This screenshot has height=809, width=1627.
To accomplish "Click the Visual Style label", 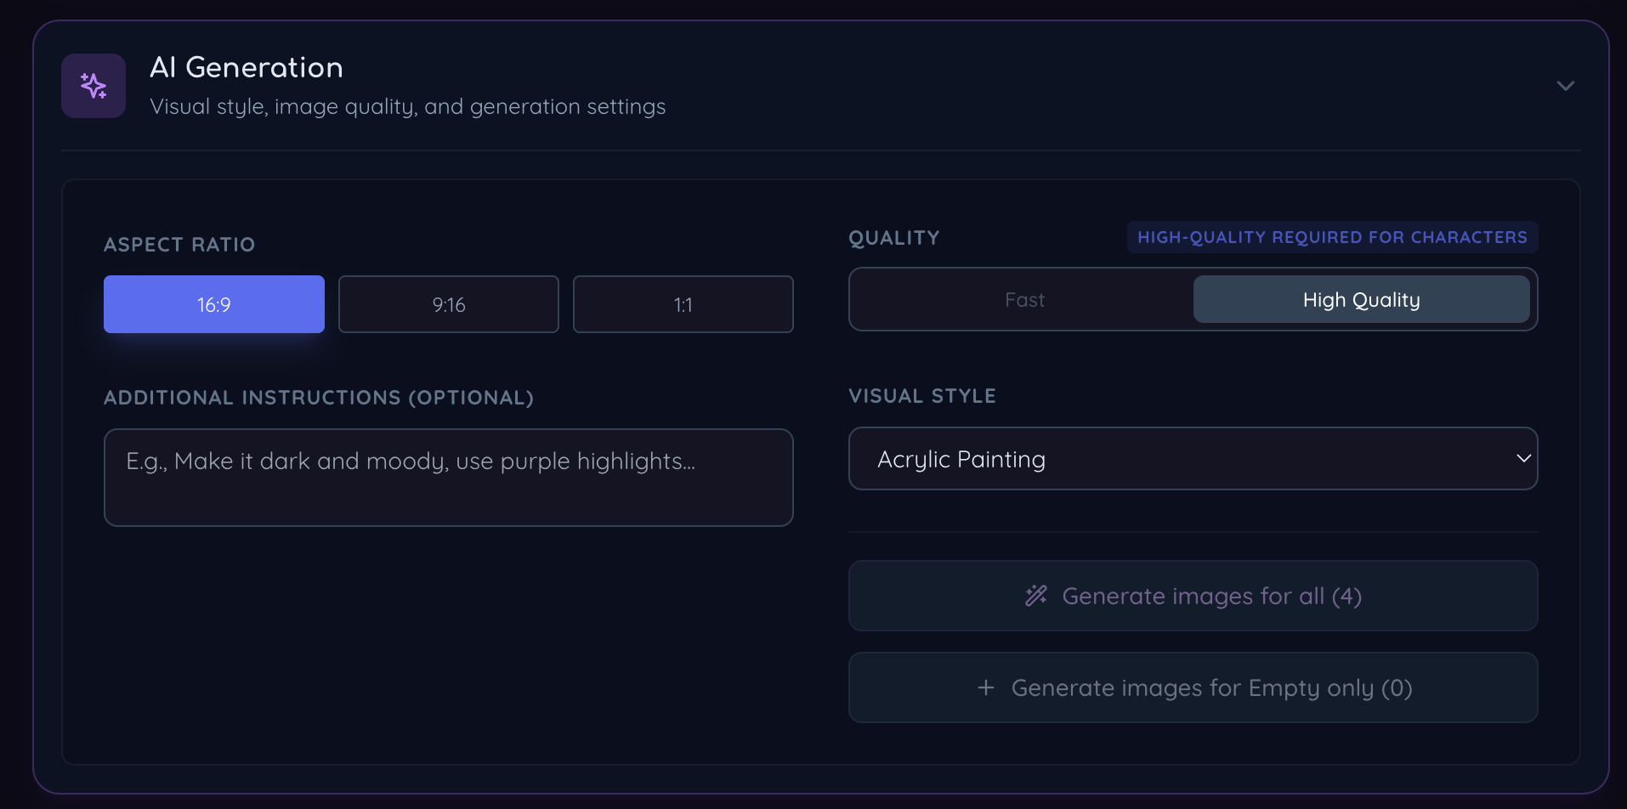I will click(922, 396).
